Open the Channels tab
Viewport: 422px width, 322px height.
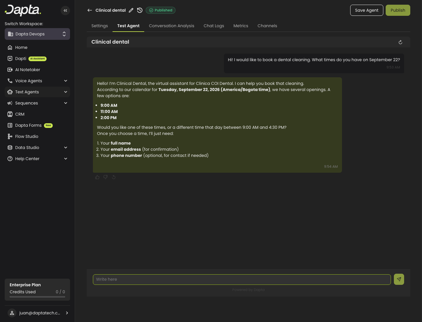267,26
